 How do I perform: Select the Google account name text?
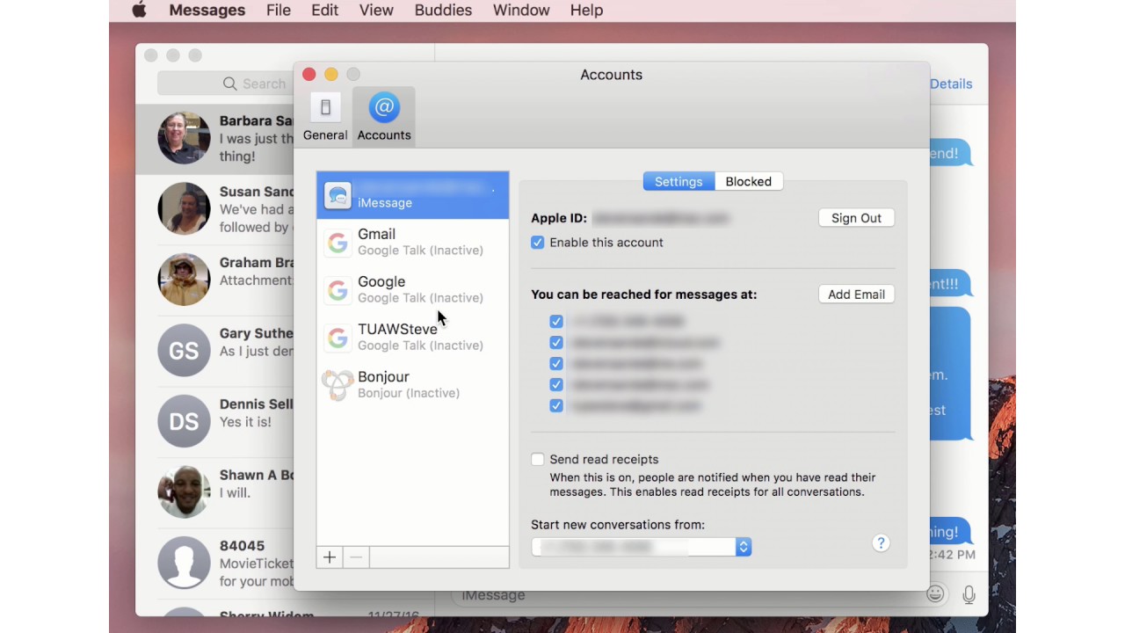[x=381, y=281]
